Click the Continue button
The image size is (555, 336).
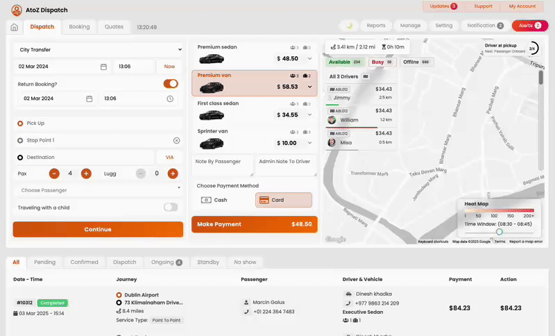[x=98, y=229]
